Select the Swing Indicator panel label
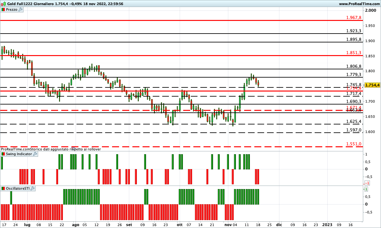Viewport: 381px width, 228px height. 19,154
